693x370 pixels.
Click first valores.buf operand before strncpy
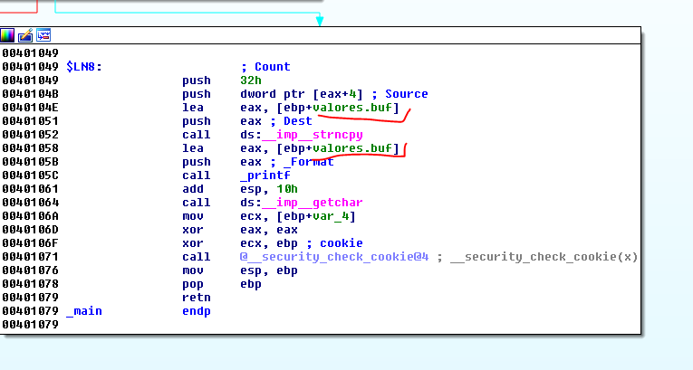(x=353, y=108)
